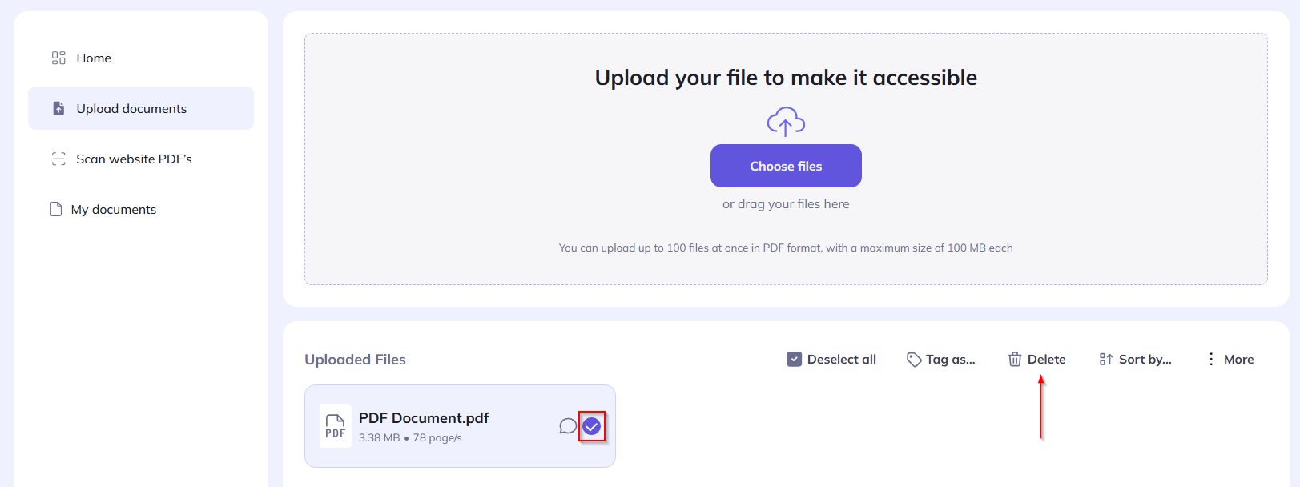This screenshot has height=487, width=1300.
Task: Click the Choose files button
Action: click(786, 166)
